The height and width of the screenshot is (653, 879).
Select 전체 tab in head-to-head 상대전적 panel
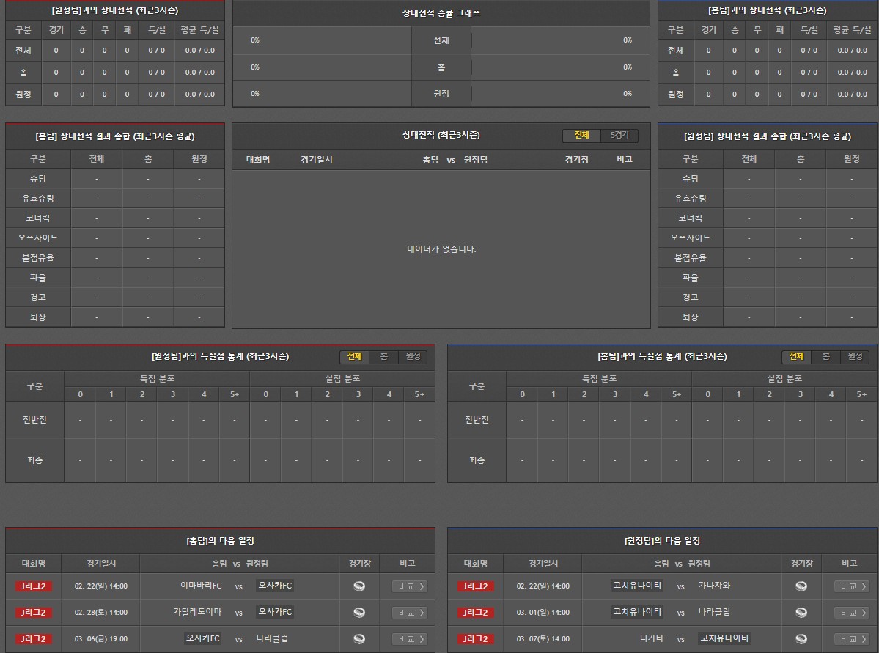(x=581, y=136)
